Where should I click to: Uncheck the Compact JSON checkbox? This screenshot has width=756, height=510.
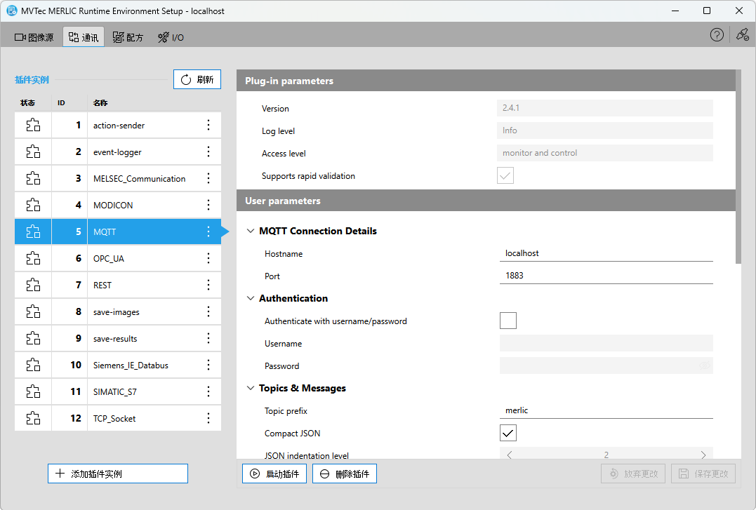[x=508, y=433]
